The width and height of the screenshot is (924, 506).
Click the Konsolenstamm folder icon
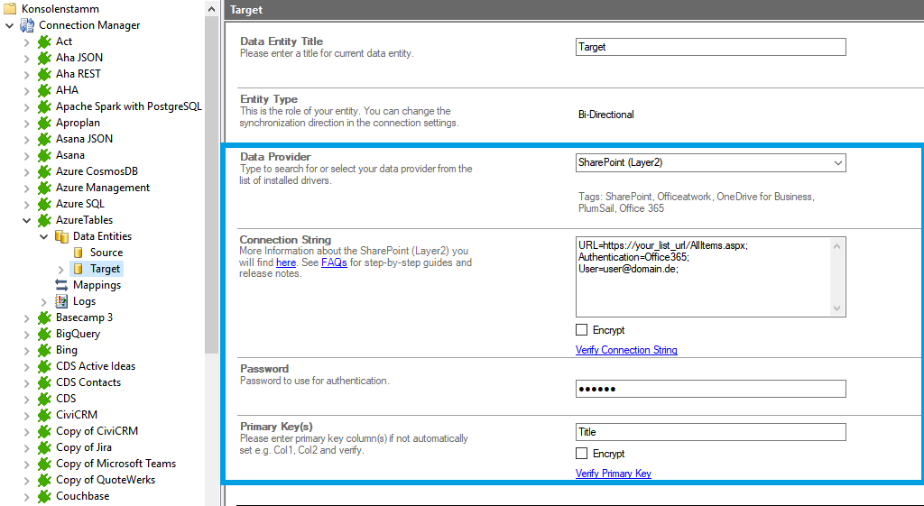pos(11,9)
